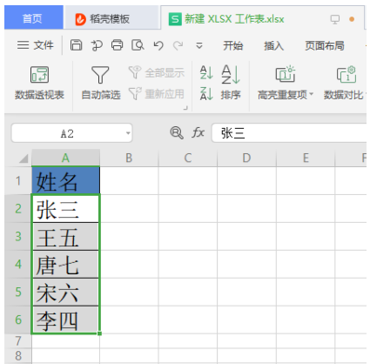
Task: Open the 稻壳模板 tab
Action: (103, 19)
